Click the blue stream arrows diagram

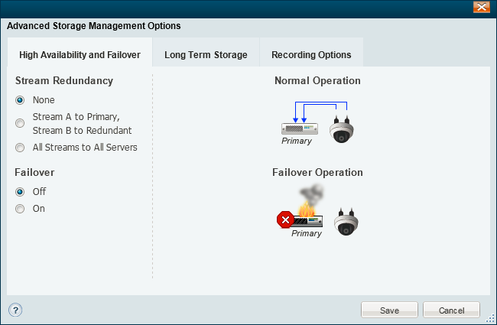[320, 112]
